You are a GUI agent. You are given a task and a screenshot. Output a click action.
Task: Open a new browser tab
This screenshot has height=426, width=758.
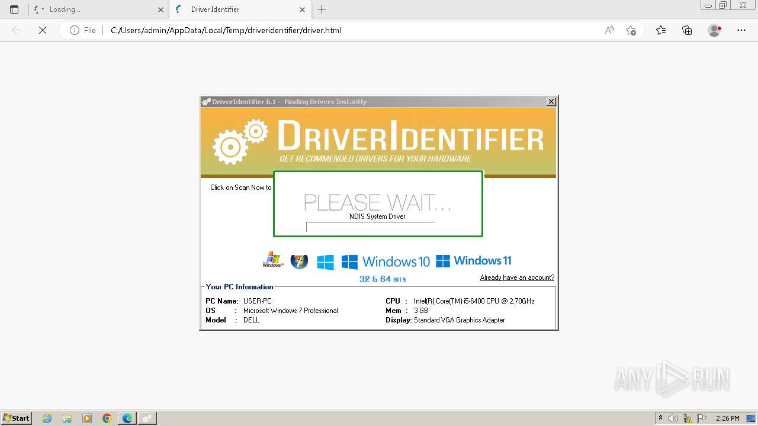click(322, 9)
